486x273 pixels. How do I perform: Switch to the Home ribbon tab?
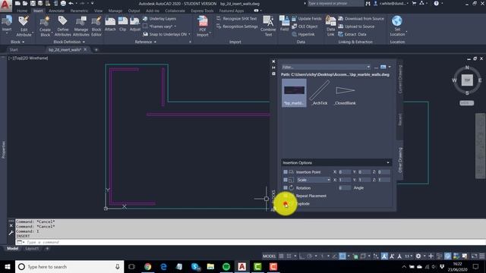click(x=22, y=11)
